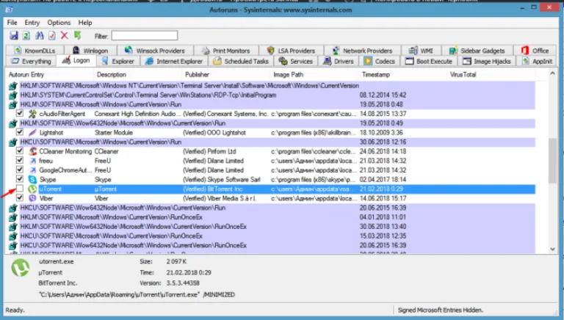This screenshot has height=320, width=564.
Task: Click the red Delete X icon
Action: pos(65,35)
